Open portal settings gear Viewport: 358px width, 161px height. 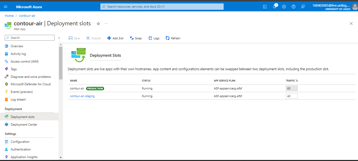point(284,7)
